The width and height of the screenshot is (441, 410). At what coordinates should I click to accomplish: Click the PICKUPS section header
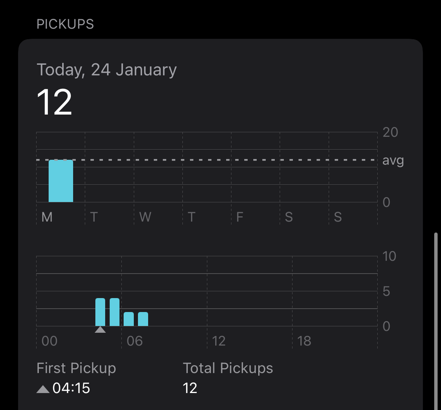point(65,24)
